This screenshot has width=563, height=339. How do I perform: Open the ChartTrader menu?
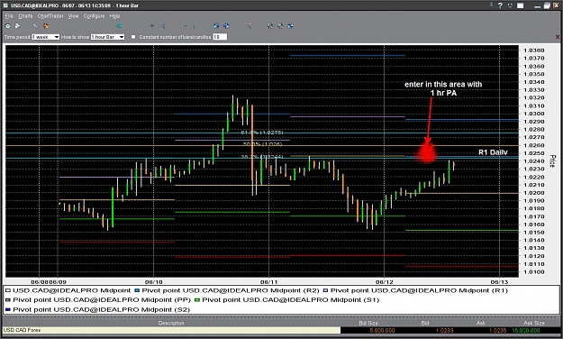pos(50,16)
